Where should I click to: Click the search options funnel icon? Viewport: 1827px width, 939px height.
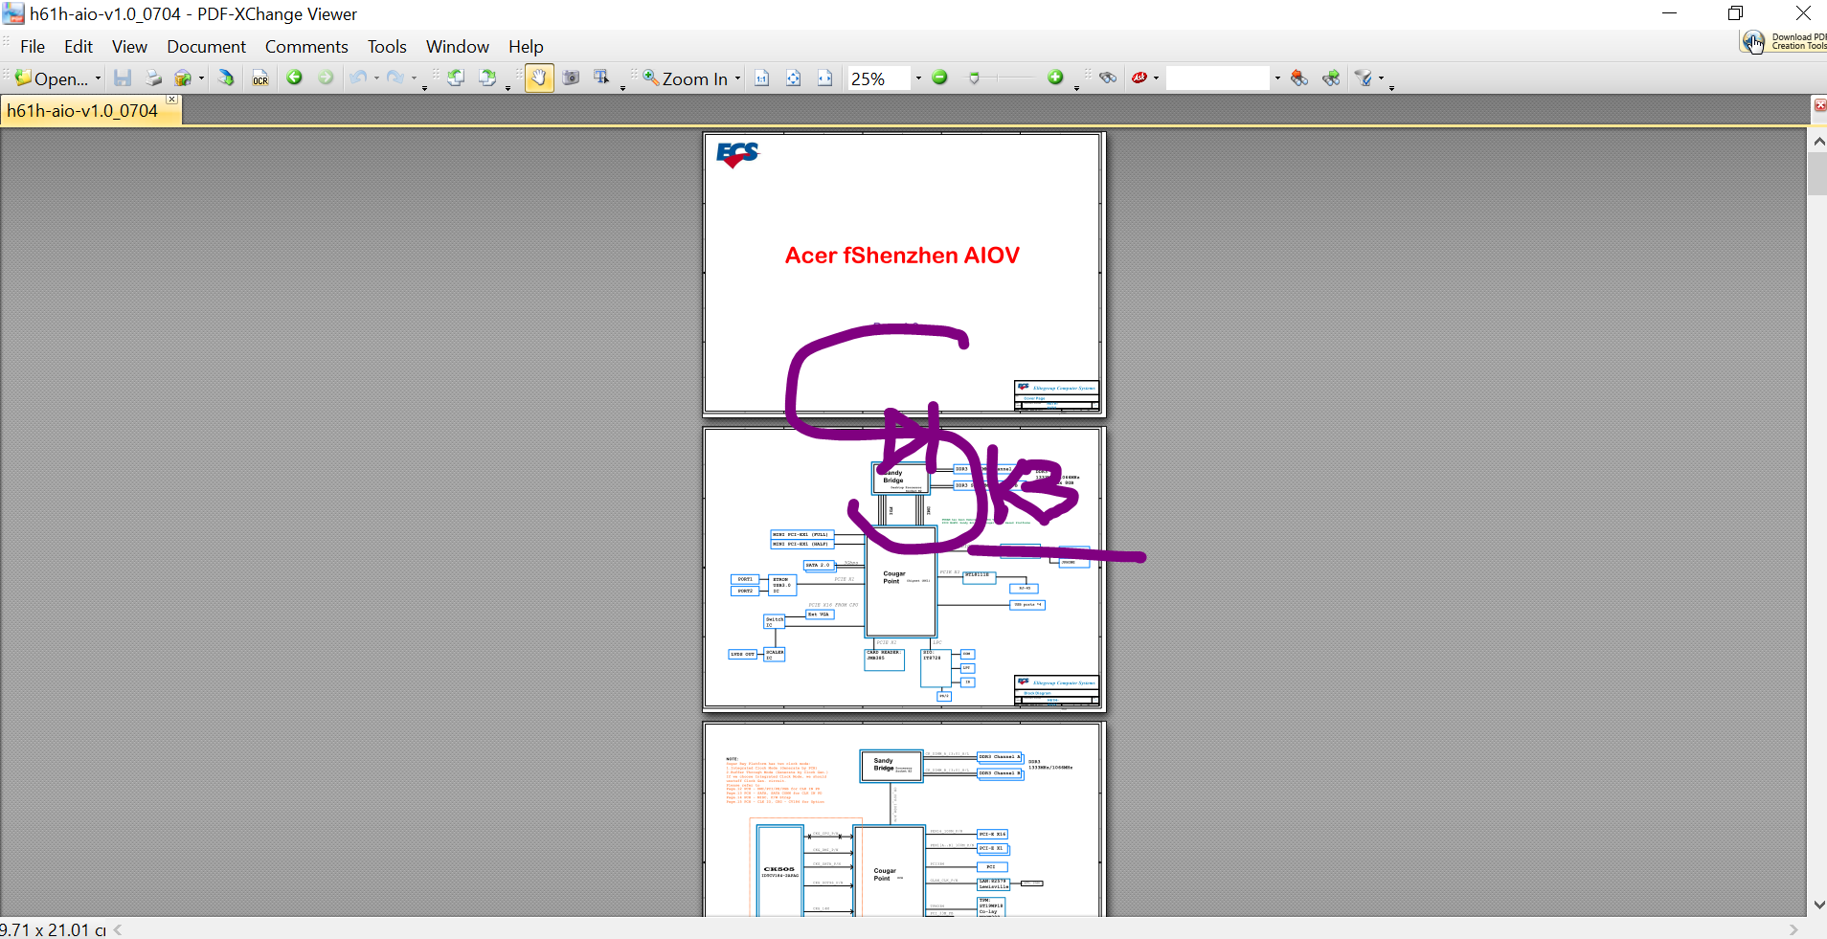(x=1365, y=78)
